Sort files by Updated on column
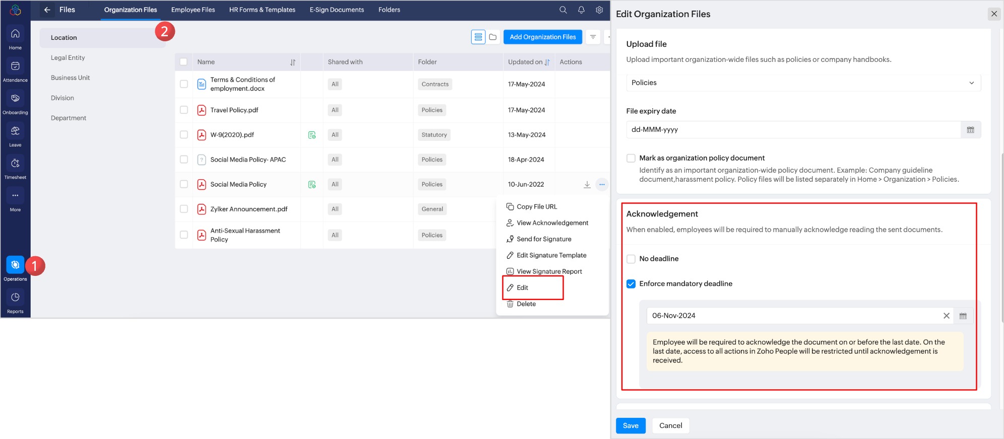This screenshot has height=439, width=1004. pyautogui.click(x=547, y=62)
